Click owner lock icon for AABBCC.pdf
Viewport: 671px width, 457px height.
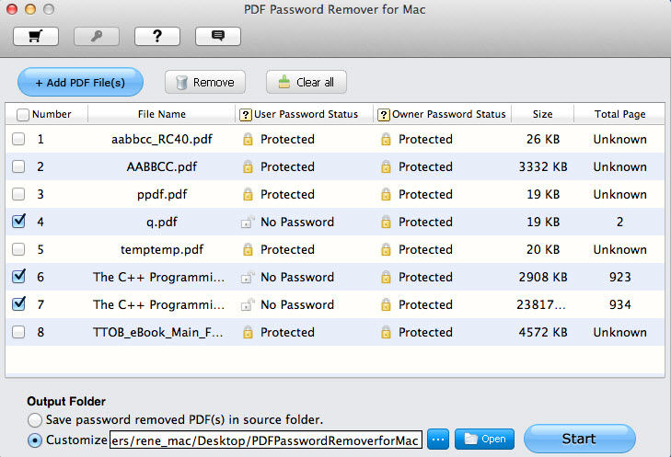(x=386, y=166)
